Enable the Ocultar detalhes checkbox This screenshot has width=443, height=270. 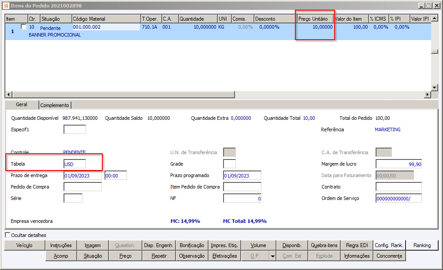7,235
